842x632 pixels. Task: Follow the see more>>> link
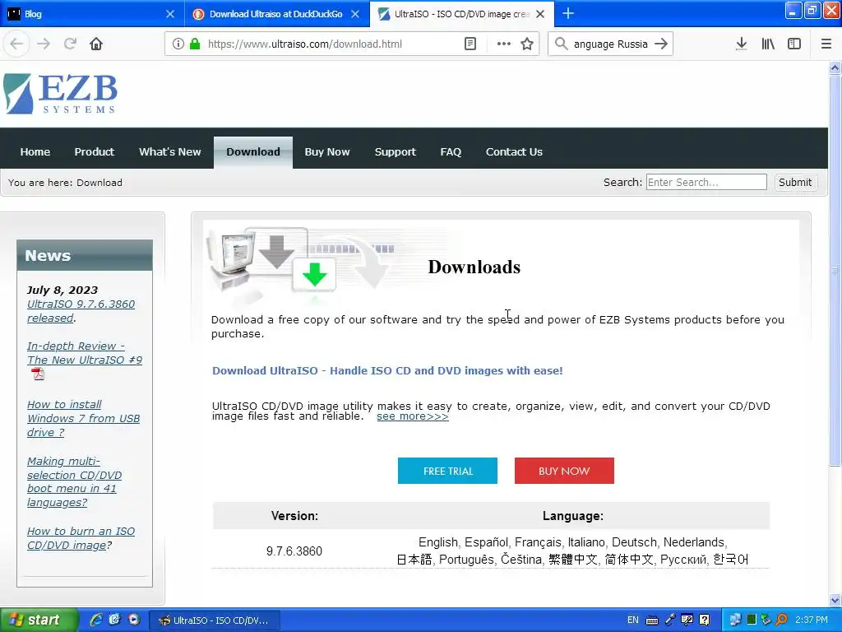click(413, 416)
